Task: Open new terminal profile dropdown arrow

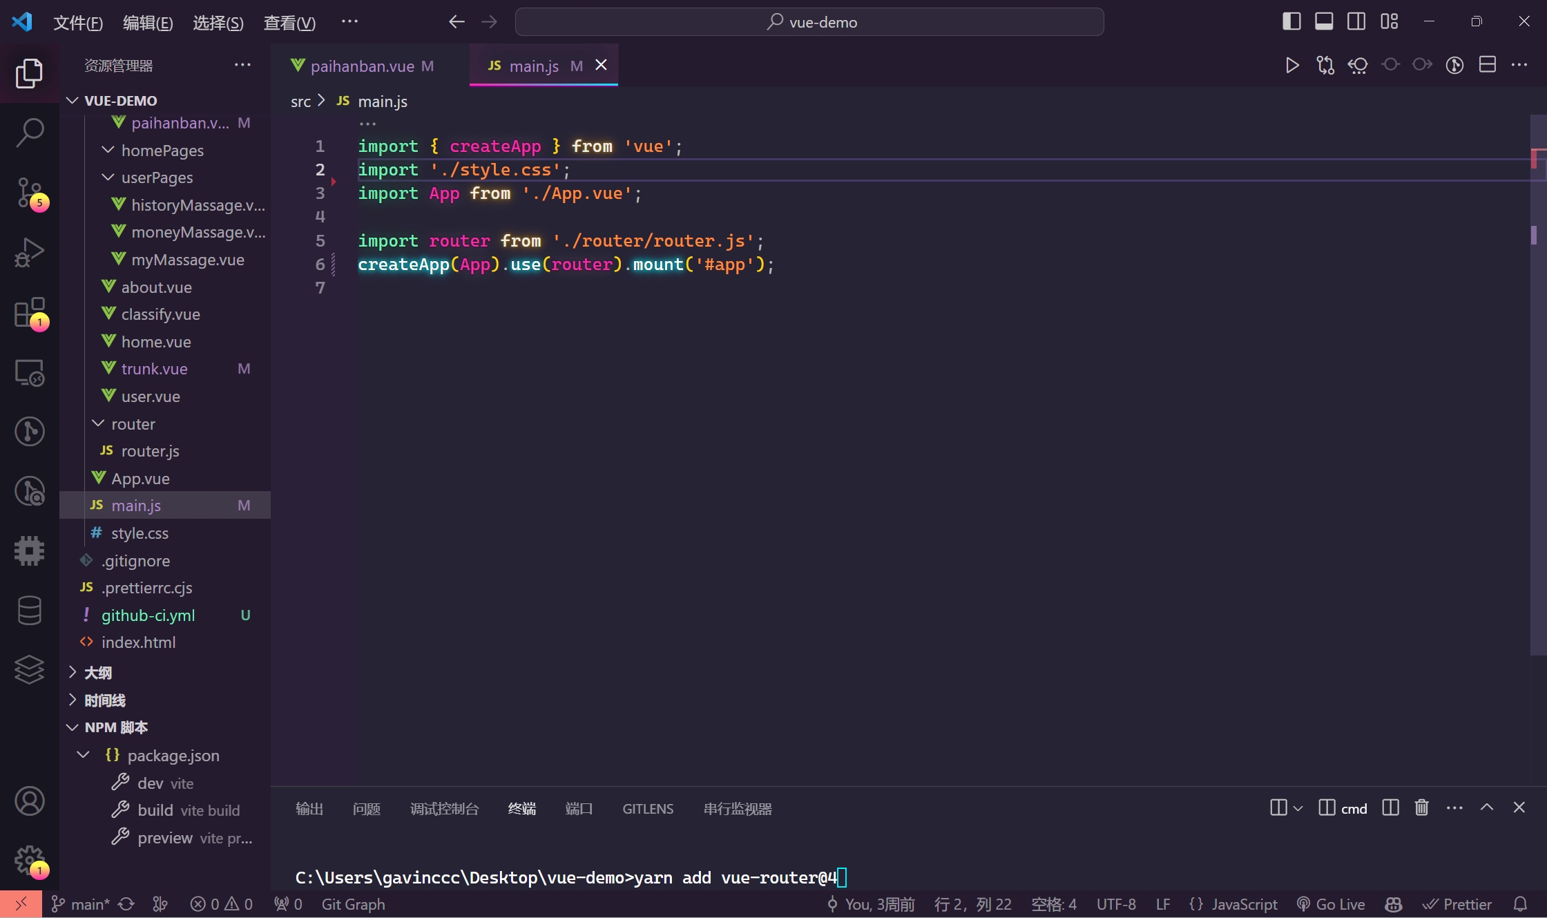Action: coord(1298,808)
